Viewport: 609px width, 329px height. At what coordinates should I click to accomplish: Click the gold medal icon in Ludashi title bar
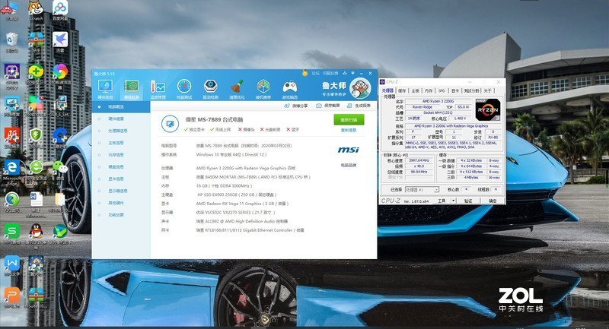click(x=305, y=73)
